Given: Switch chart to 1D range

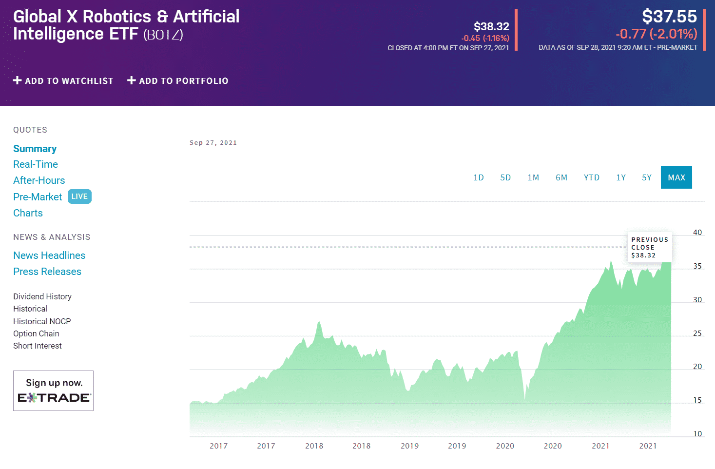Looking at the screenshot, I should tap(479, 177).
